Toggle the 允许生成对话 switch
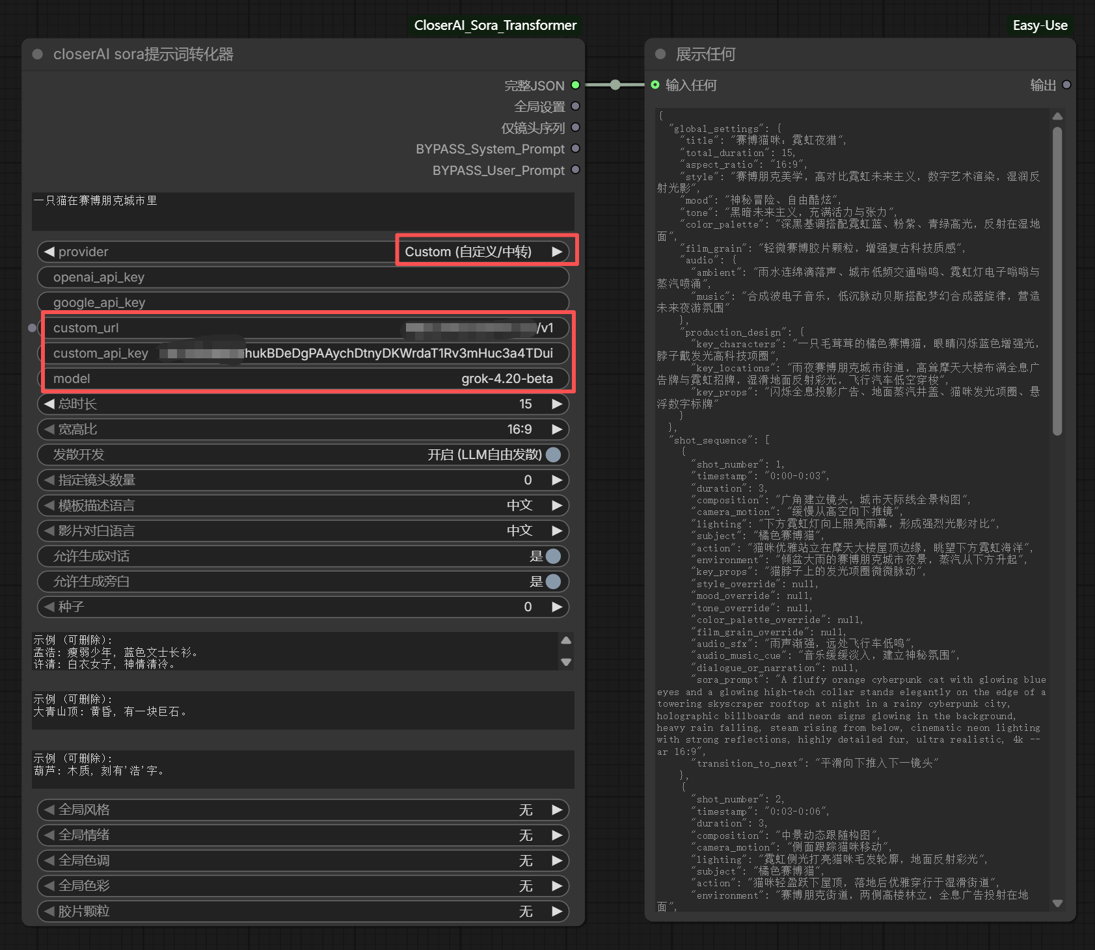The image size is (1095, 950). [x=553, y=556]
